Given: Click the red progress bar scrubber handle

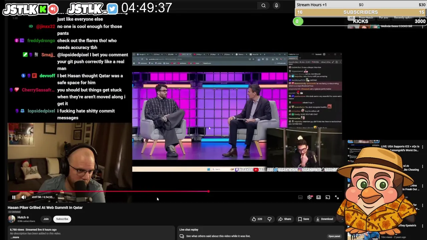Looking at the screenshot, I should pyautogui.click(x=208, y=191).
